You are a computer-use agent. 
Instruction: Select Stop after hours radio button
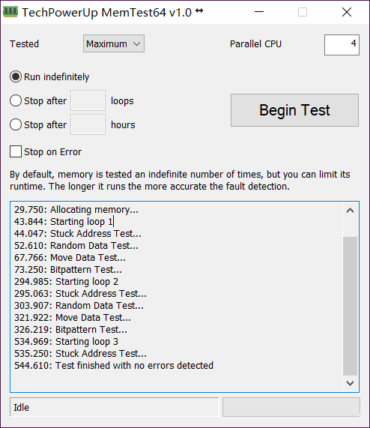coord(16,124)
